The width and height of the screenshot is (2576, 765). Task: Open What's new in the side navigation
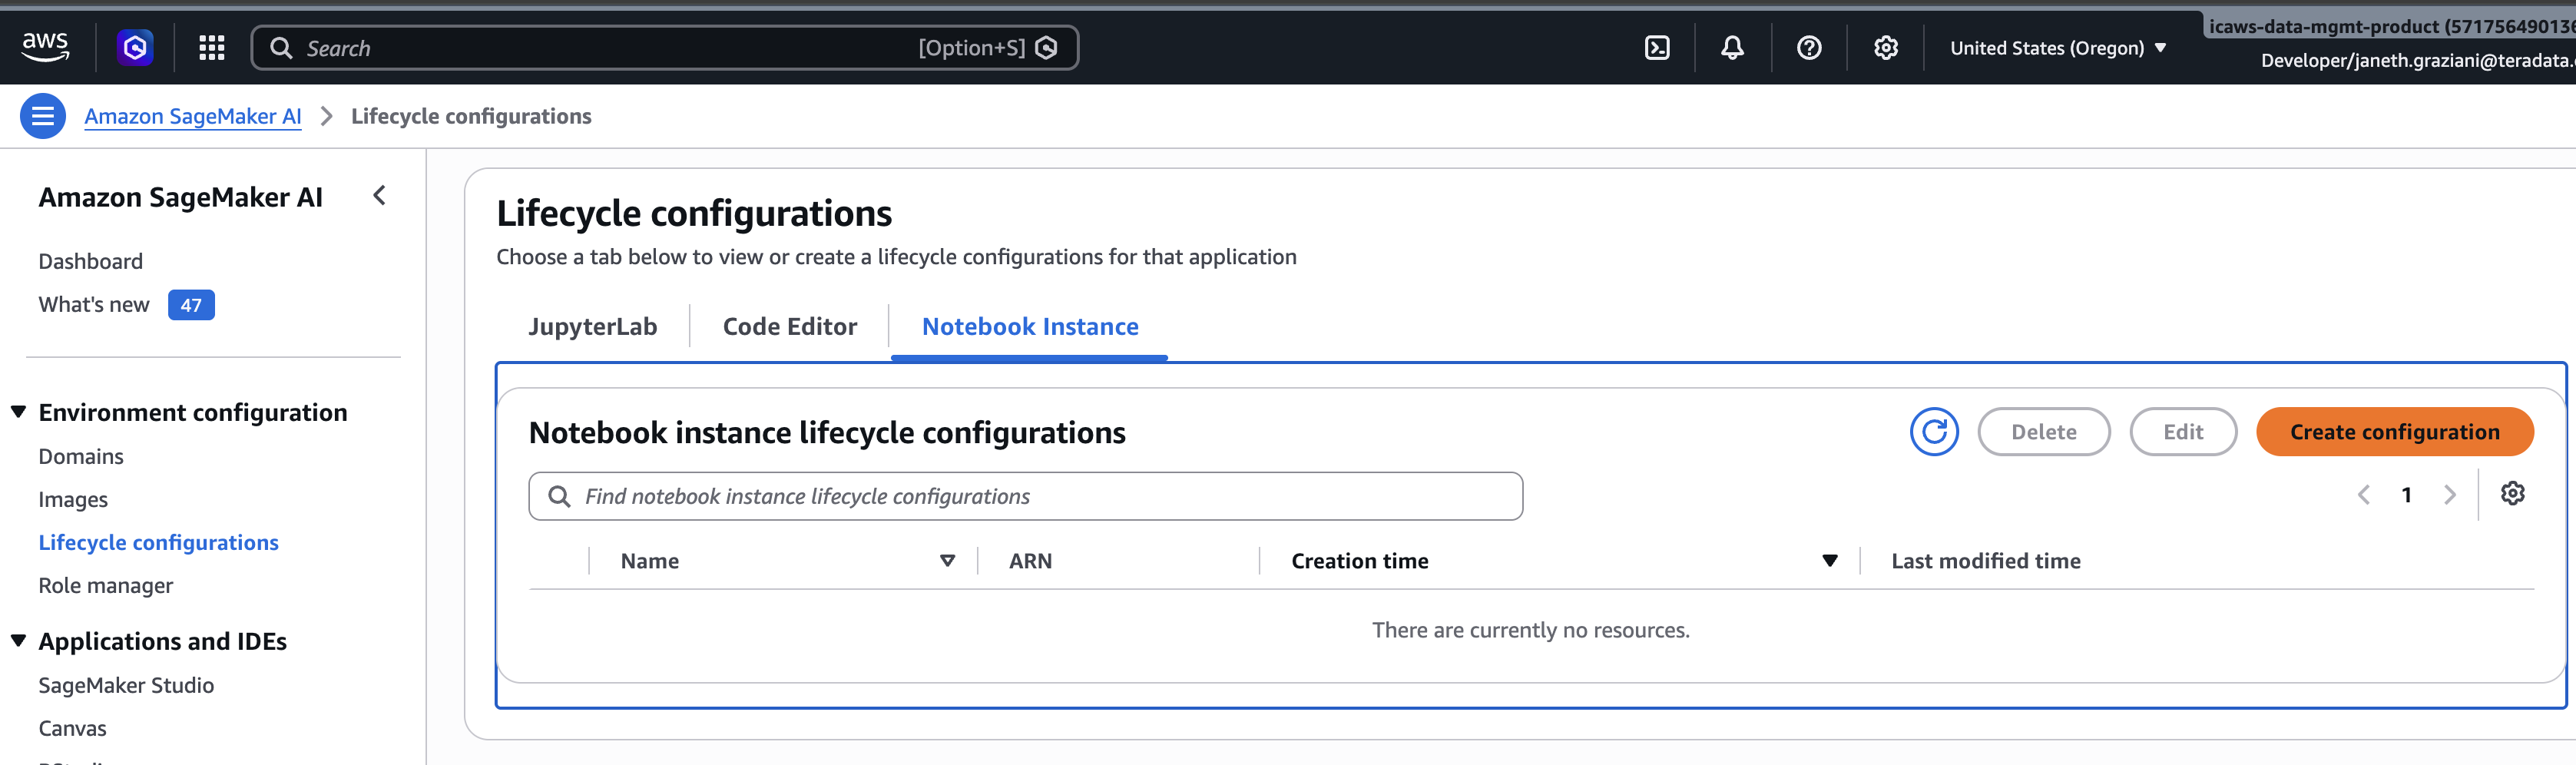point(93,304)
